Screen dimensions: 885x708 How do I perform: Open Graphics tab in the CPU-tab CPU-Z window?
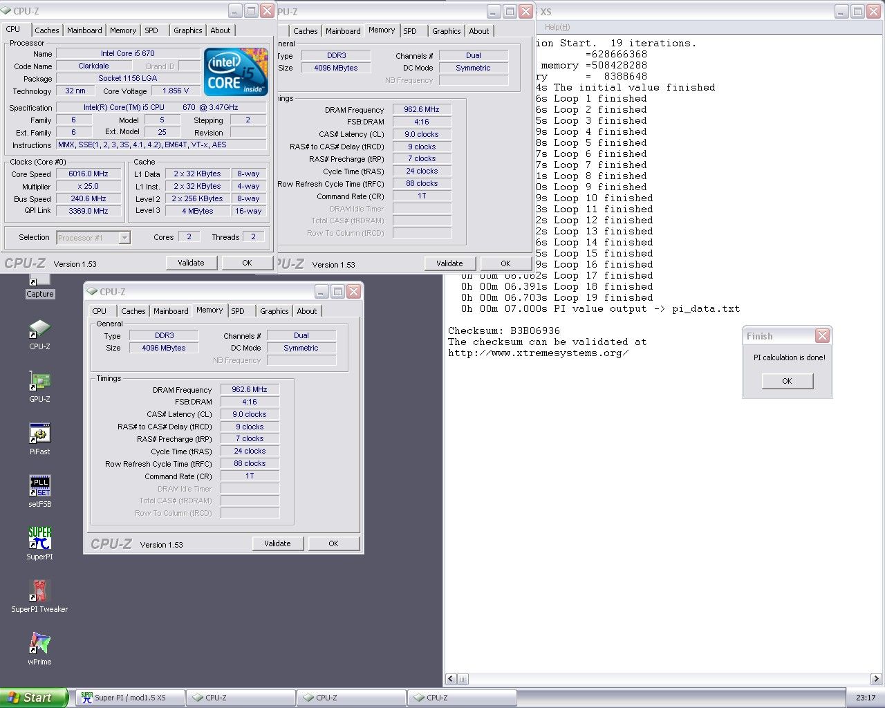(x=188, y=30)
